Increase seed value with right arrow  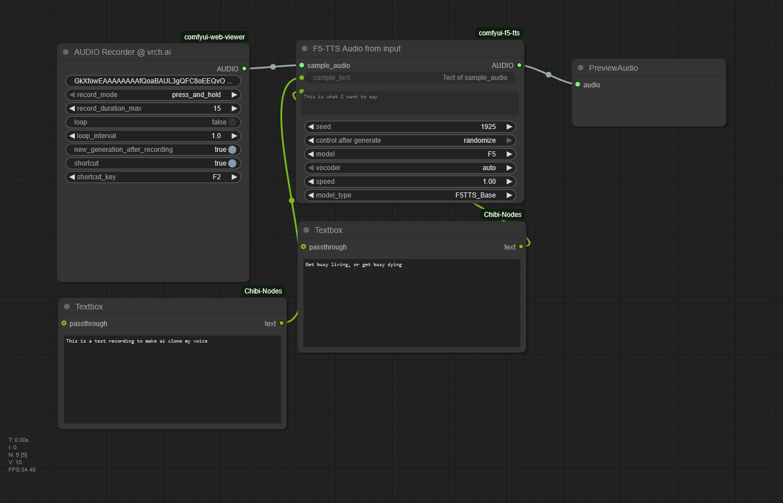tap(509, 127)
